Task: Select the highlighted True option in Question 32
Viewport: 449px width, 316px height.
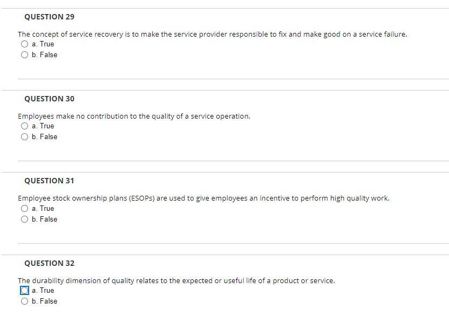Action: click(24, 290)
